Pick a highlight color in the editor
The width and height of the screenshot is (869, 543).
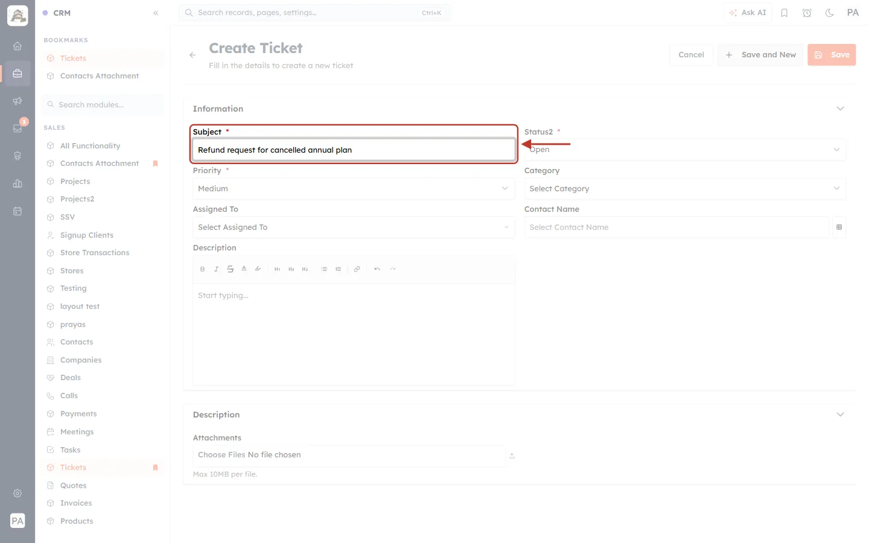coord(258,269)
